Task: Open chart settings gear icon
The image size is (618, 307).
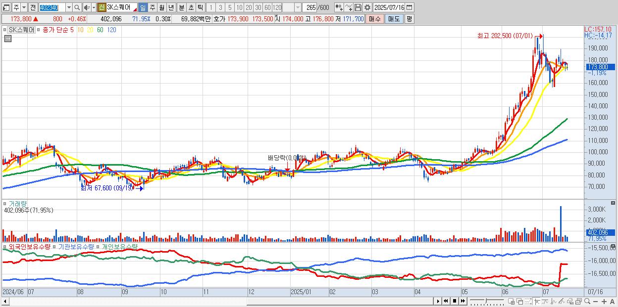Action: tap(367, 7)
